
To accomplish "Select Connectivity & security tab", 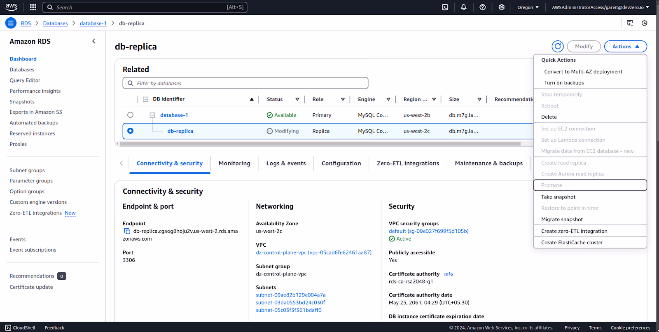I will [x=170, y=164].
